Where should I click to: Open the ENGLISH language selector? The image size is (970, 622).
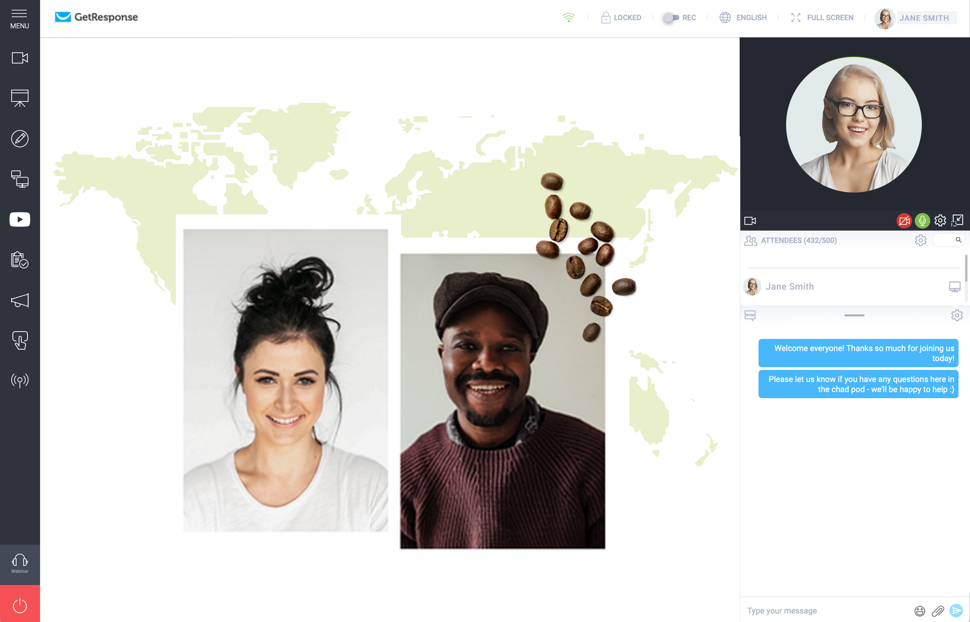point(743,18)
